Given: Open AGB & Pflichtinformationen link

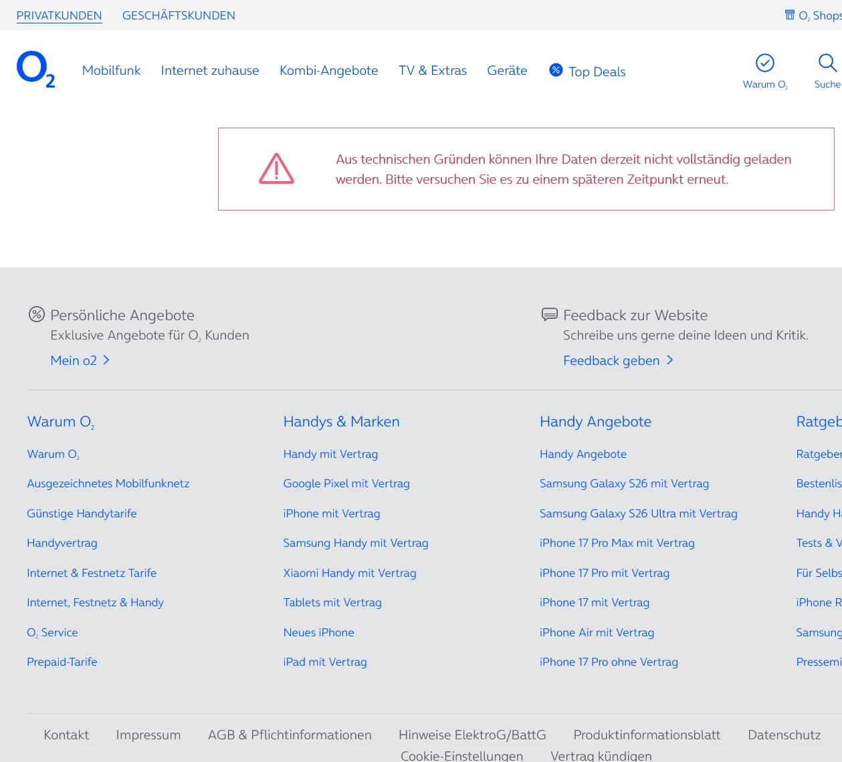Looking at the screenshot, I should click(x=290, y=735).
